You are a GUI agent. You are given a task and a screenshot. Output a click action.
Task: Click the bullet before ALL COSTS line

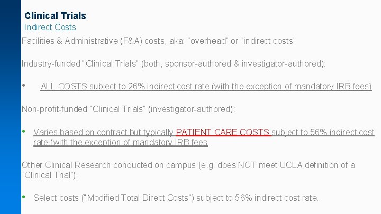pos(24,86)
